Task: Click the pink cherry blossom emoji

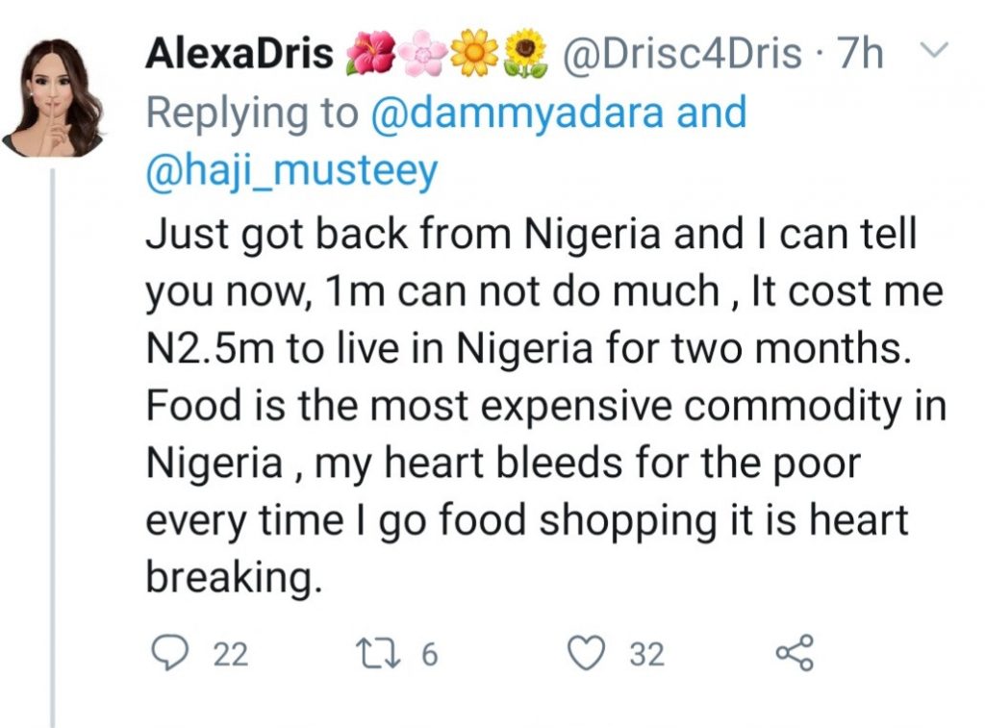Action: point(419,55)
